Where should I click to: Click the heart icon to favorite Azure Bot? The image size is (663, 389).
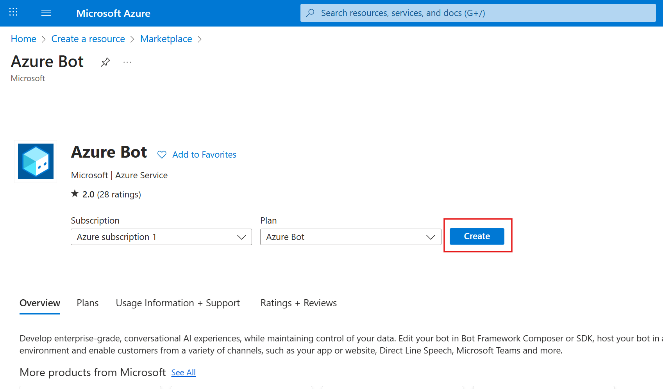click(x=161, y=155)
